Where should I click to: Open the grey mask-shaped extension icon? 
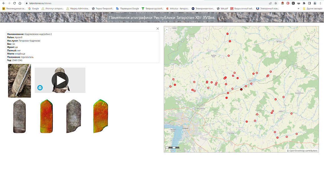pos(298,3)
